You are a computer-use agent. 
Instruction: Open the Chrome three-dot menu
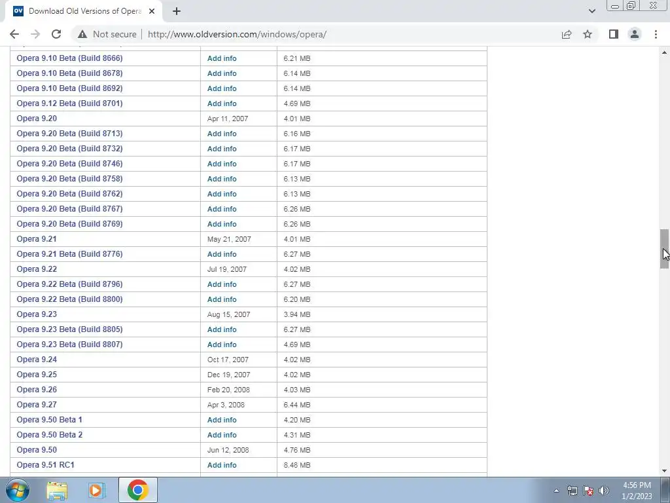pyautogui.click(x=656, y=34)
